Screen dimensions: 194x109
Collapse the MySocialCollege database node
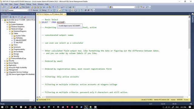click(x=7, y=29)
